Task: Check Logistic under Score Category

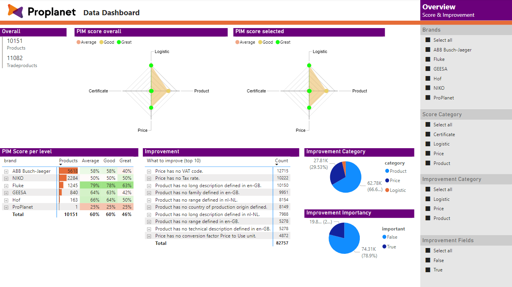Action: click(428, 144)
